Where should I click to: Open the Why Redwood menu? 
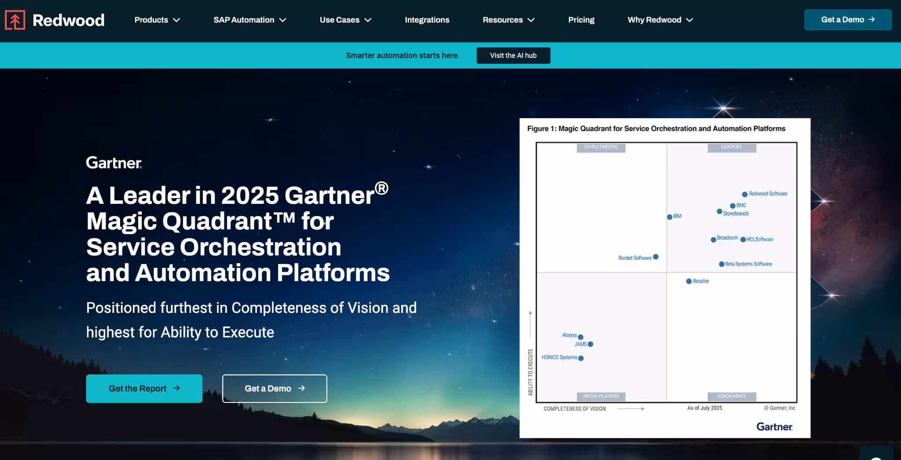(x=654, y=20)
